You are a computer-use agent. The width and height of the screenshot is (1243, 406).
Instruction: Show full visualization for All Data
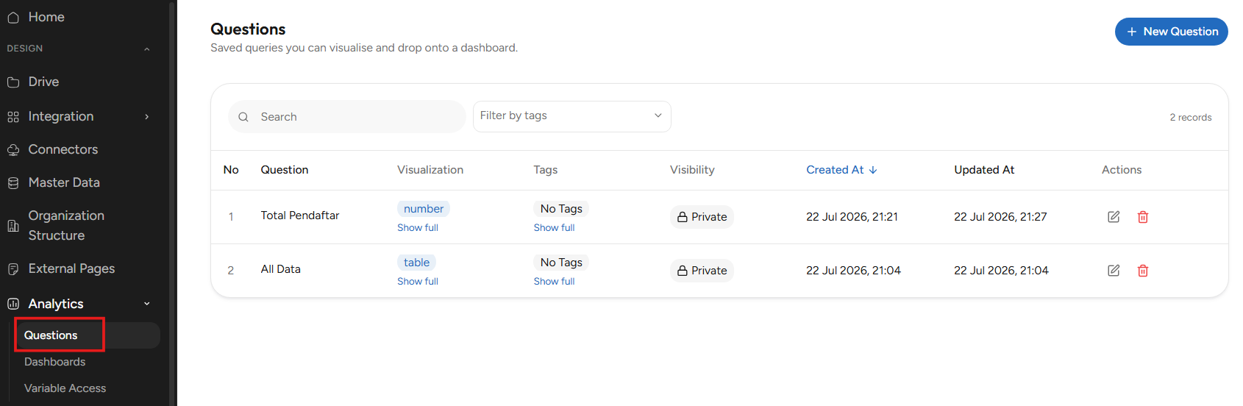pyautogui.click(x=418, y=282)
